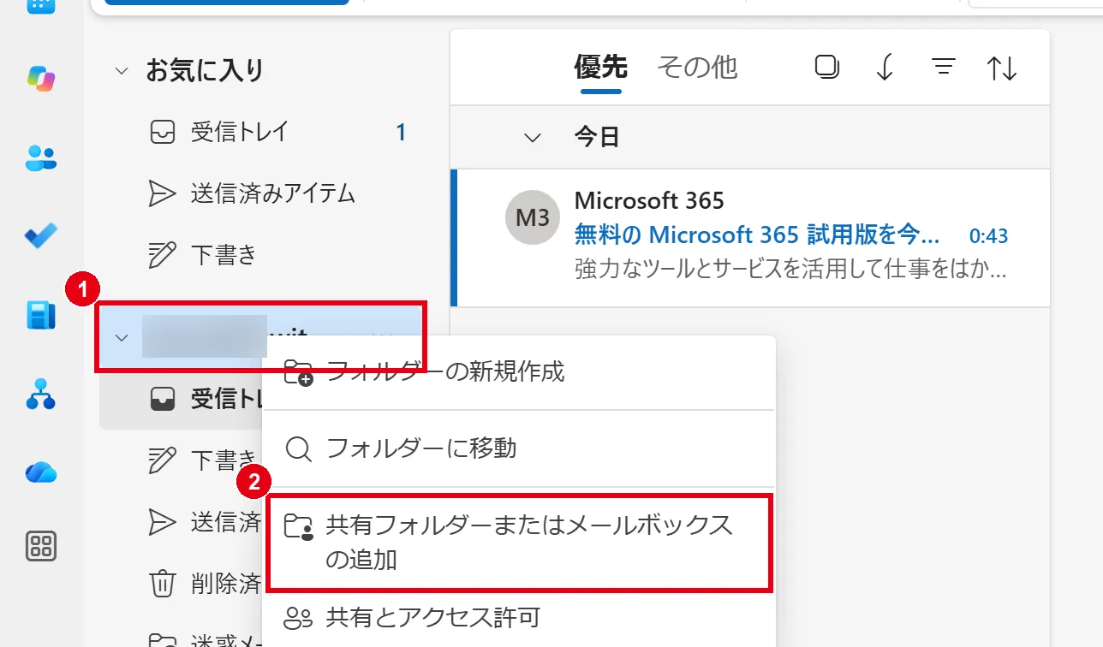Collapse the お気に入り favorites section
Image resolution: width=1103 pixels, height=647 pixels.
click(x=122, y=70)
